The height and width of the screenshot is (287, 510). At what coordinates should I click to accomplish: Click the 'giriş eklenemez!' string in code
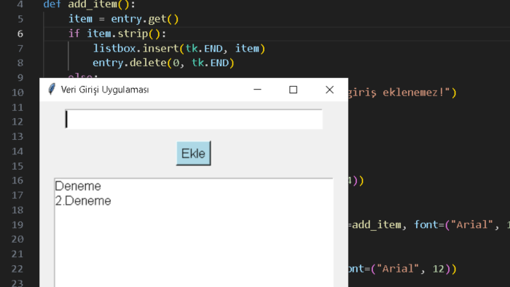(399, 93)
